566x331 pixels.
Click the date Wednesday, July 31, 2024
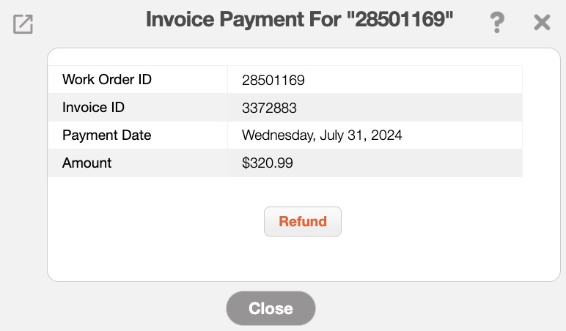[322, 135]
